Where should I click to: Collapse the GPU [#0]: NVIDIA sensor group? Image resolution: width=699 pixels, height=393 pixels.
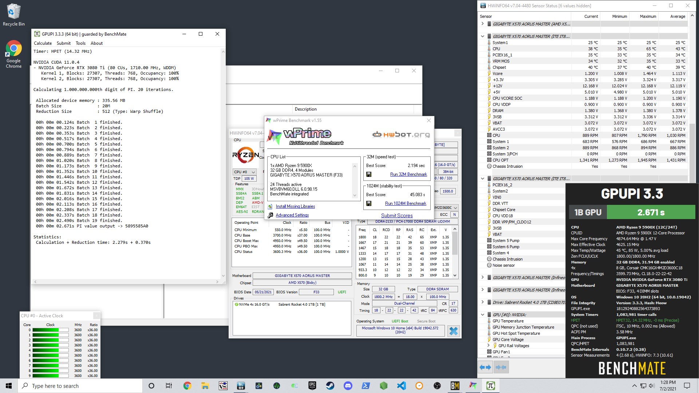pos(483,314)
